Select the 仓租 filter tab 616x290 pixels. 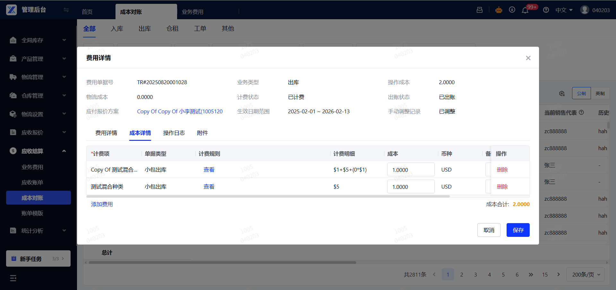[173, 28]
